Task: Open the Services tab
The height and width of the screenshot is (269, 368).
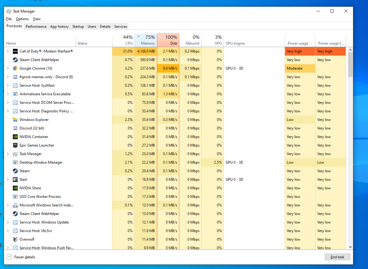Action: [x=121, y=27]
